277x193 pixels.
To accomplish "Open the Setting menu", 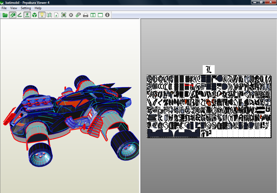I will 26,8.
